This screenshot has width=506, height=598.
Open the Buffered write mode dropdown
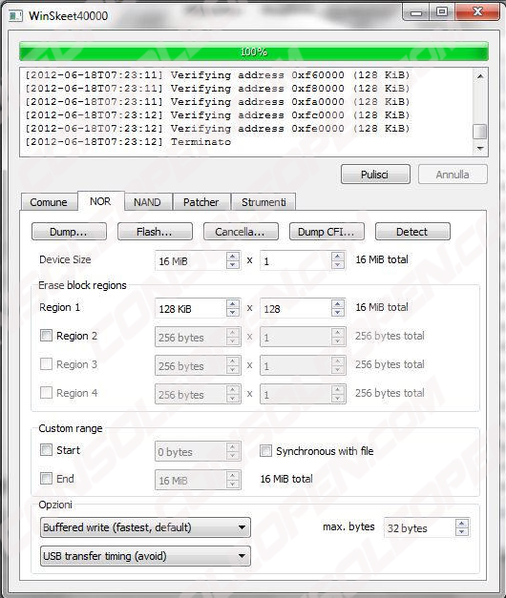145,527
